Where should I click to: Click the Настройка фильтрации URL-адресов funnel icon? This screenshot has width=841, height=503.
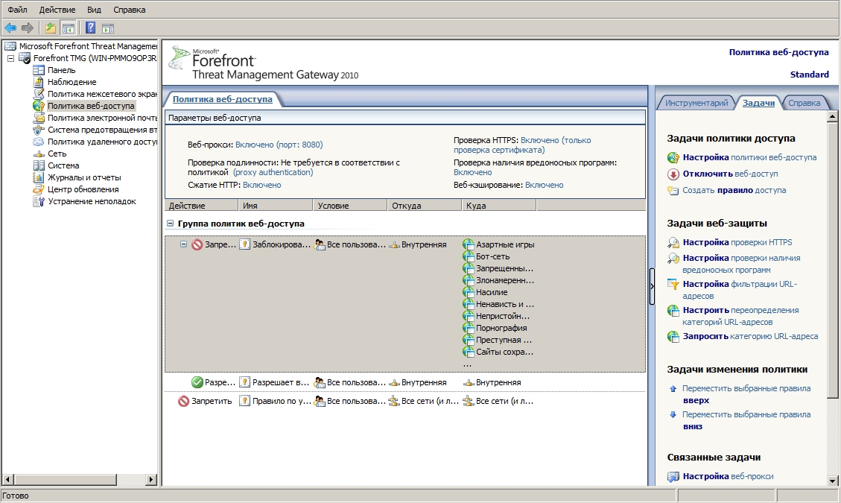pyautogui.click(x=673, y=285)
